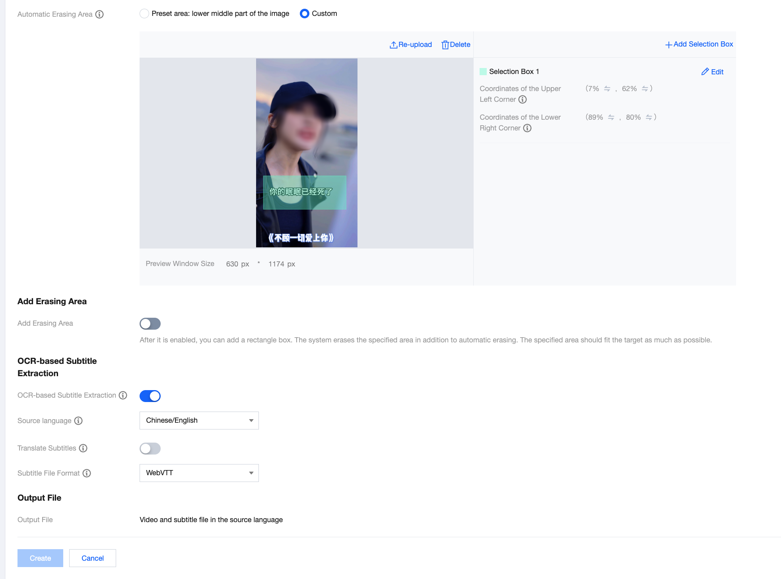This screenshot has height=579, width=781.
Task: Click info icon next to Lower Right Corner
Action: click(x=527, y=128)
